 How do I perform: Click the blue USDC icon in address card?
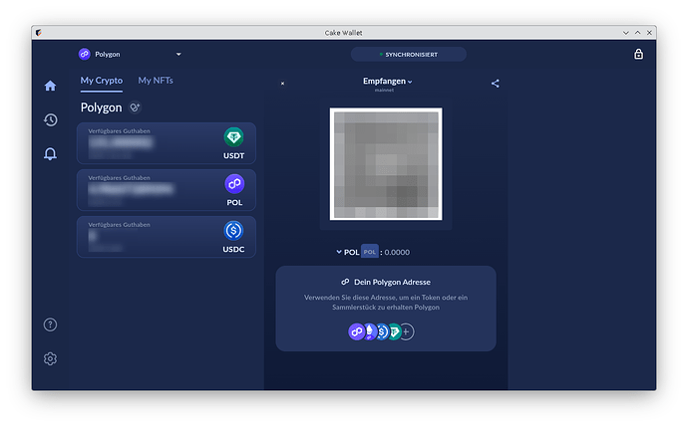click(382, 331)
